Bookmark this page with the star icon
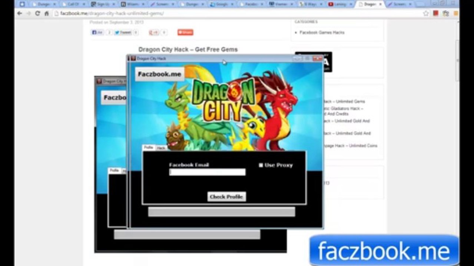 (x=426, y=13)
